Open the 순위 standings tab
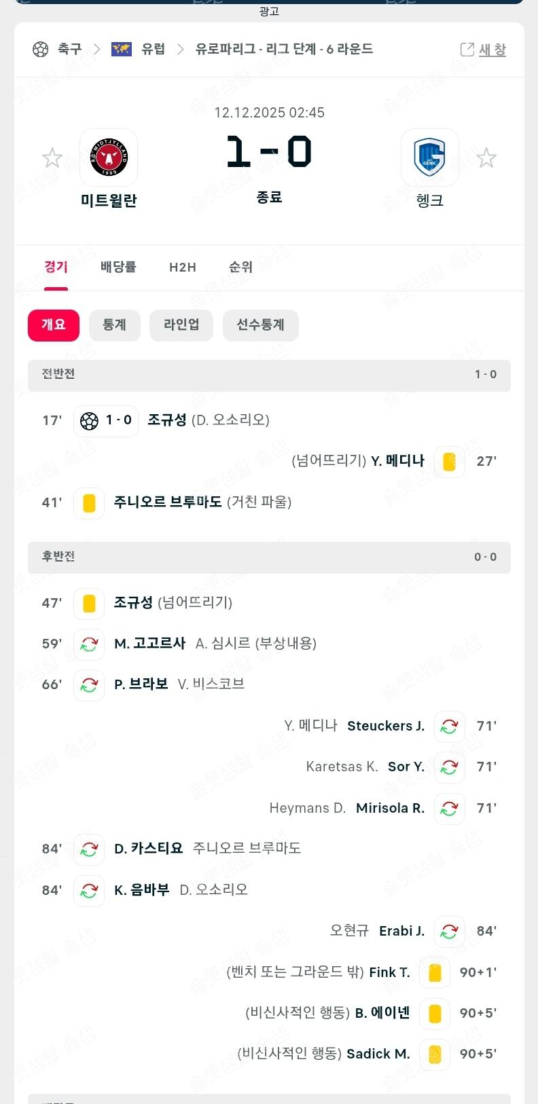 [x=240, y=267]
